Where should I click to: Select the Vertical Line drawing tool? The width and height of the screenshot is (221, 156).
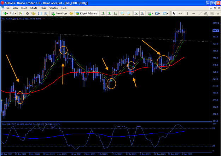[187, 13]
